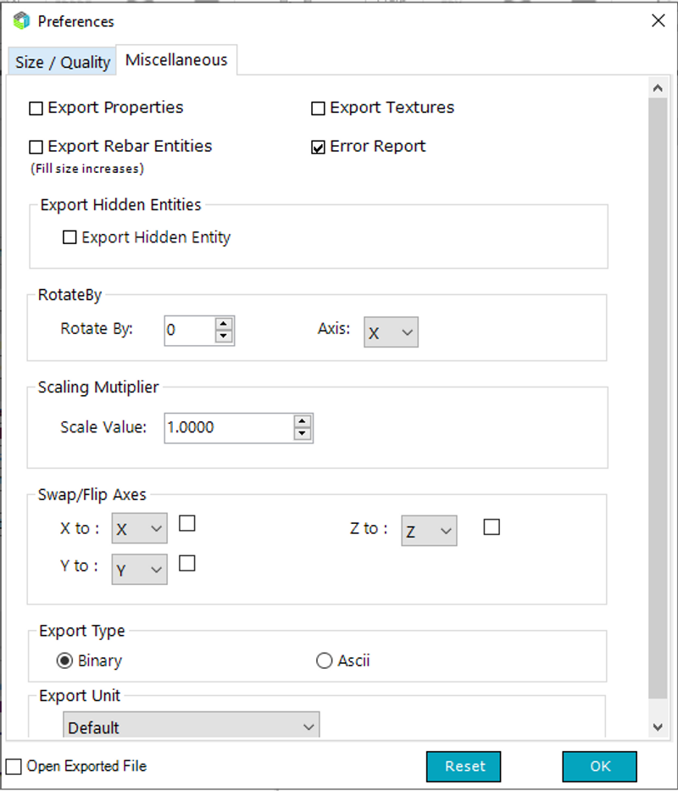Increase the Scale Value with the up arrow
Image resolution: width=678 pixels, height=791 pixels.
coord(302,421)
